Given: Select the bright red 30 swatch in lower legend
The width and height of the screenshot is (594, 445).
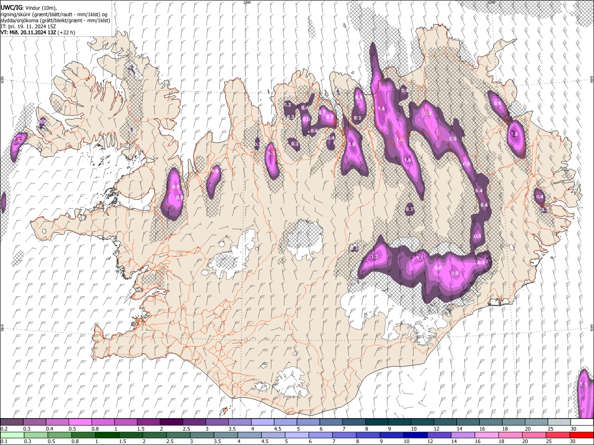Looking at the screenshot, I should [x=582, y=435].
